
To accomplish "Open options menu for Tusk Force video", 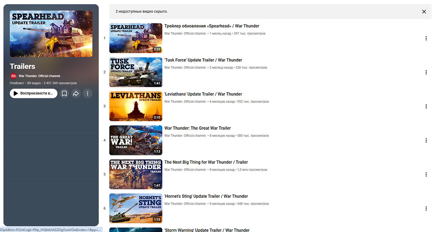I will click(x=426, y=72).
